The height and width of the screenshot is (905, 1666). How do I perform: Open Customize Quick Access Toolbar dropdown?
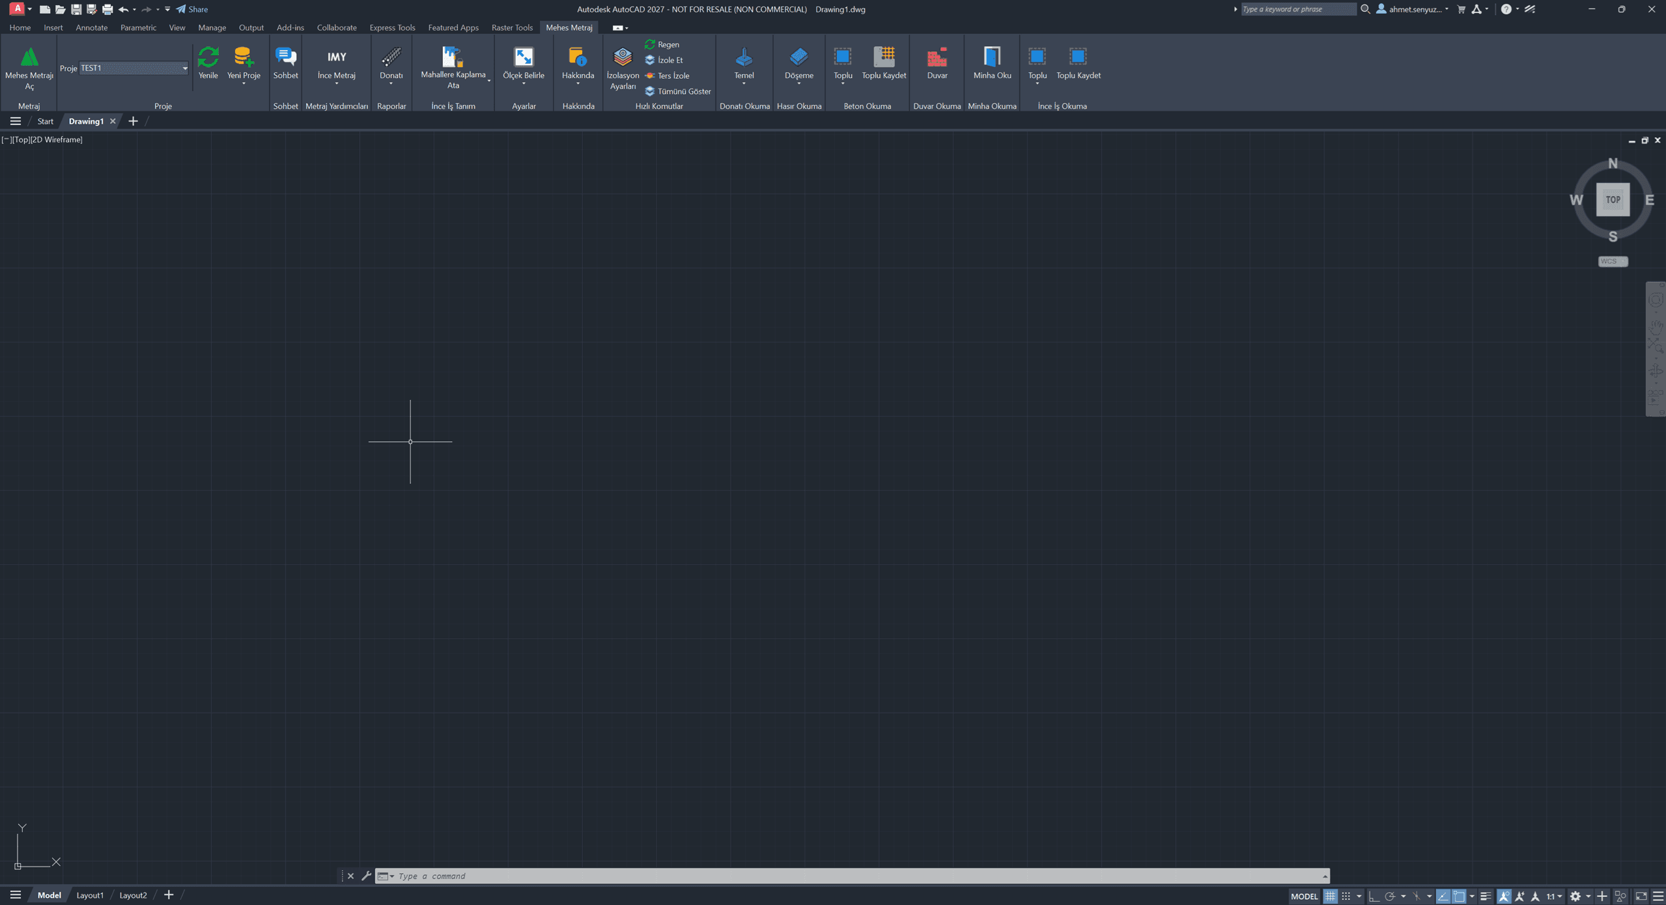point(167,9)
